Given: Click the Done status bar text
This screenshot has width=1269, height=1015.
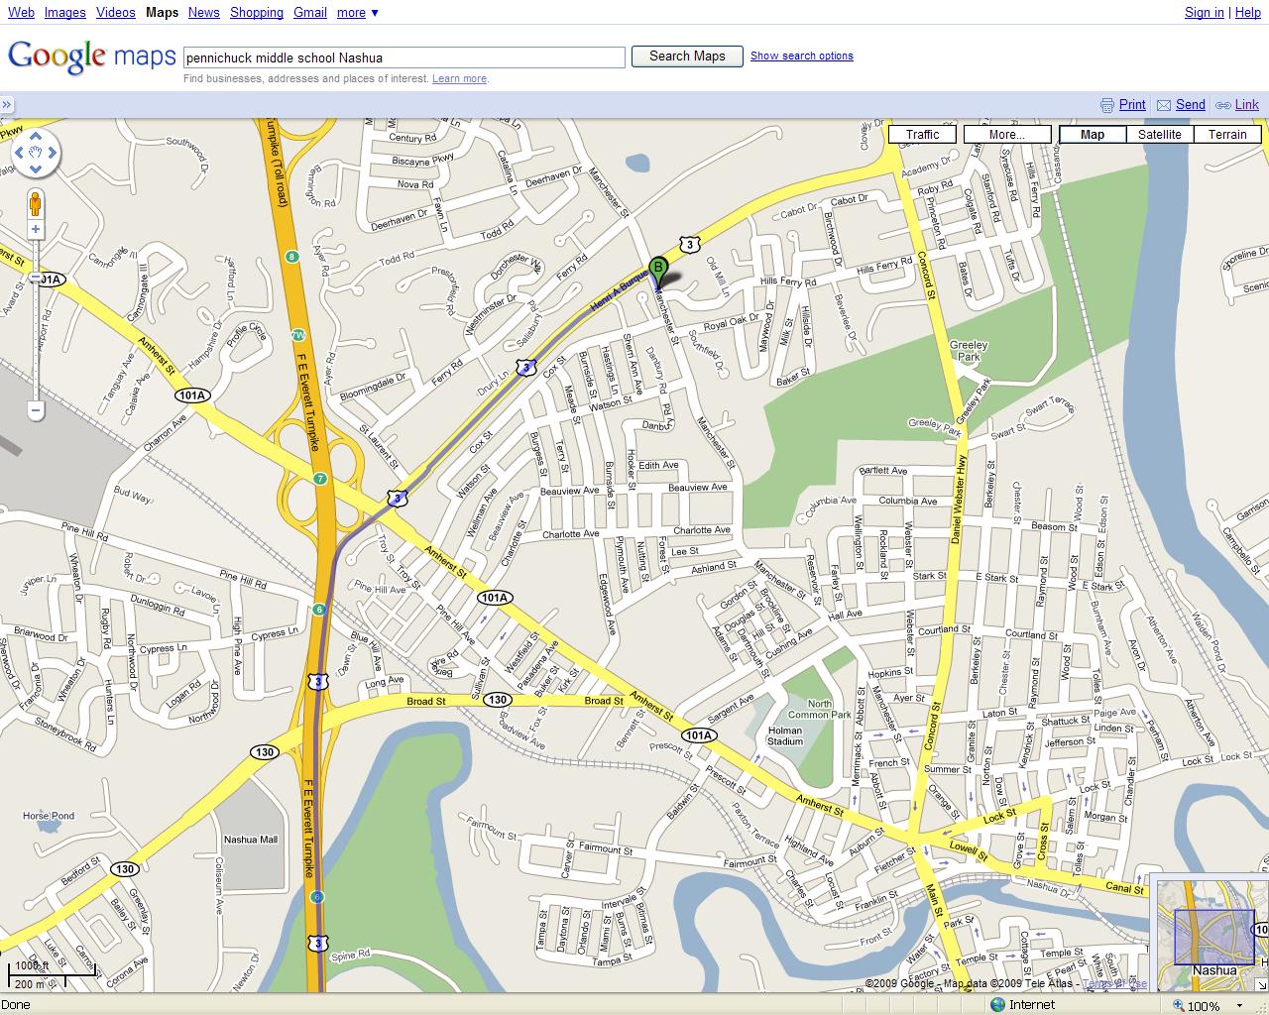Looking at the screenshot, I should click(16, 1005).
